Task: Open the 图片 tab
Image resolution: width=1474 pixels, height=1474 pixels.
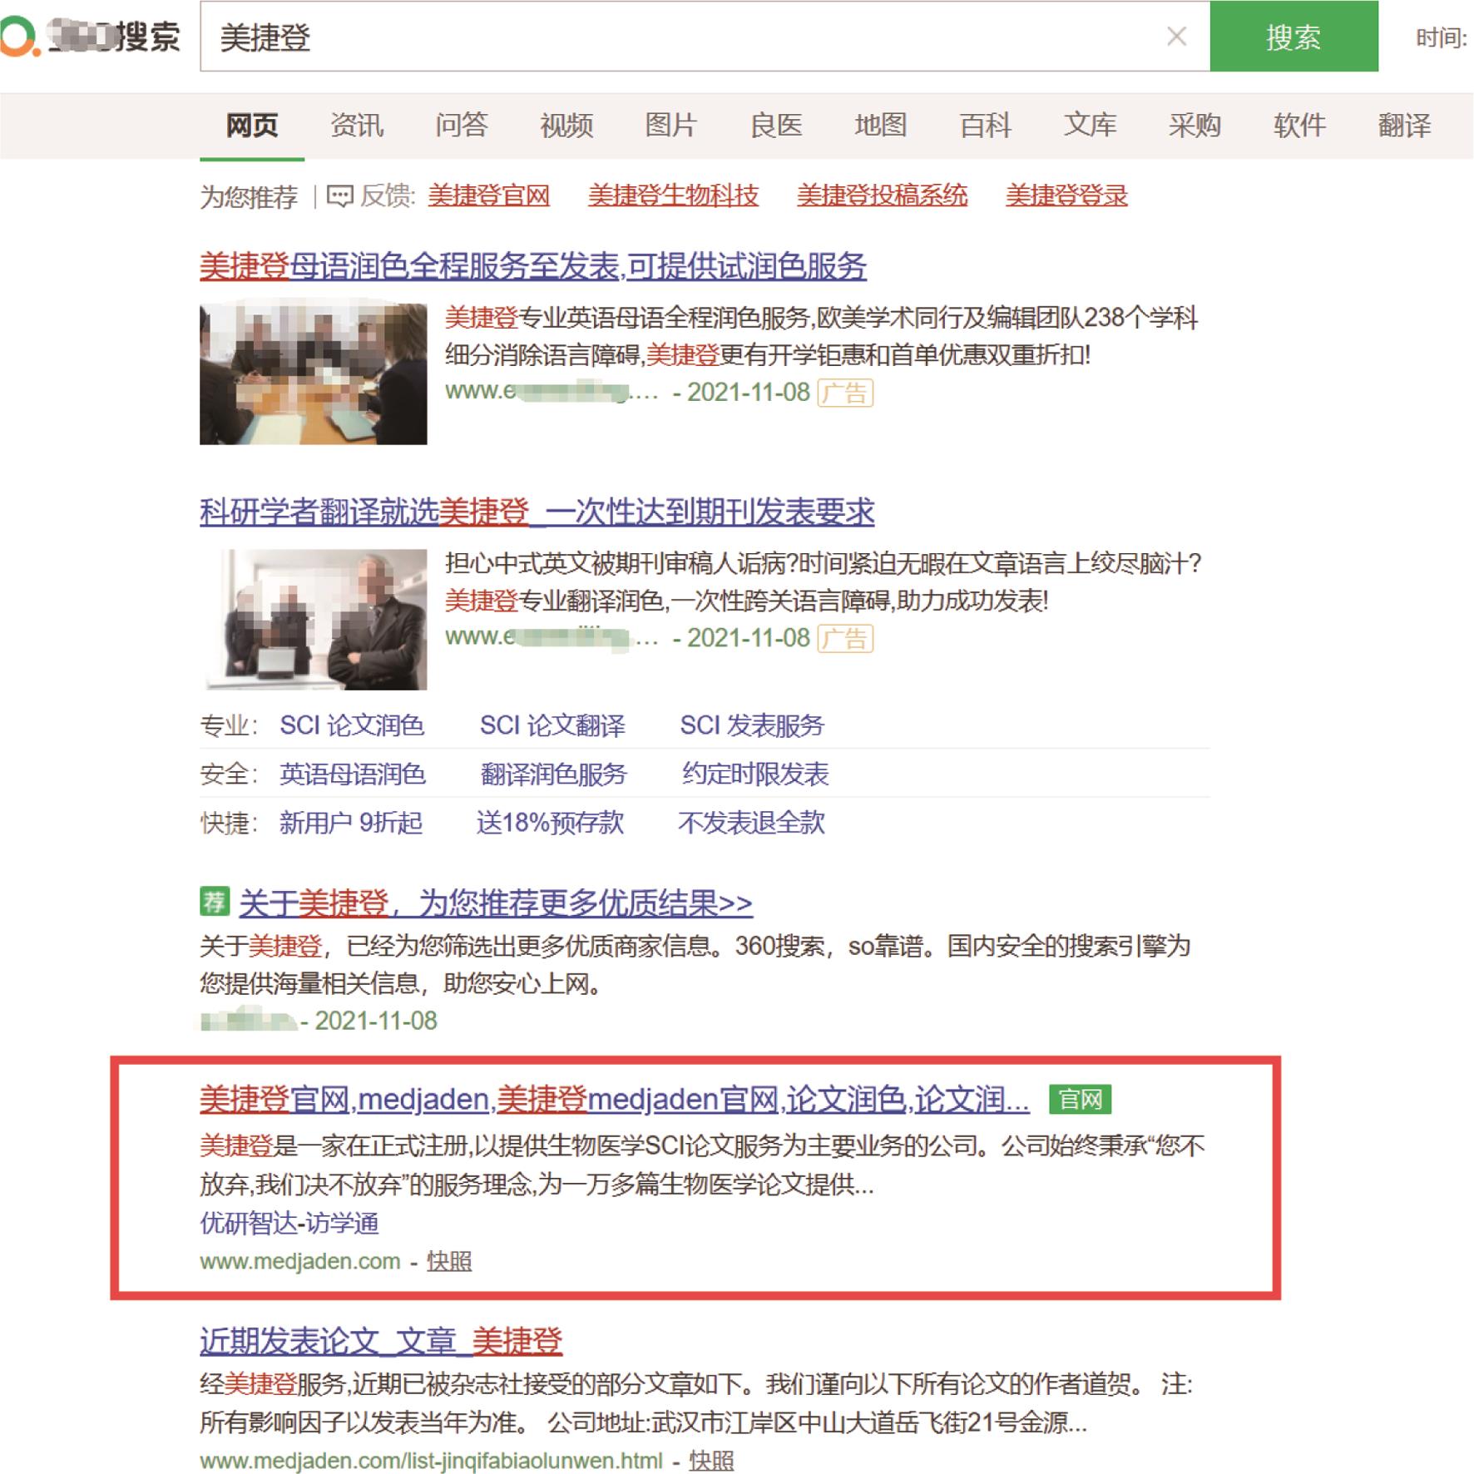Action: [671, 125]
